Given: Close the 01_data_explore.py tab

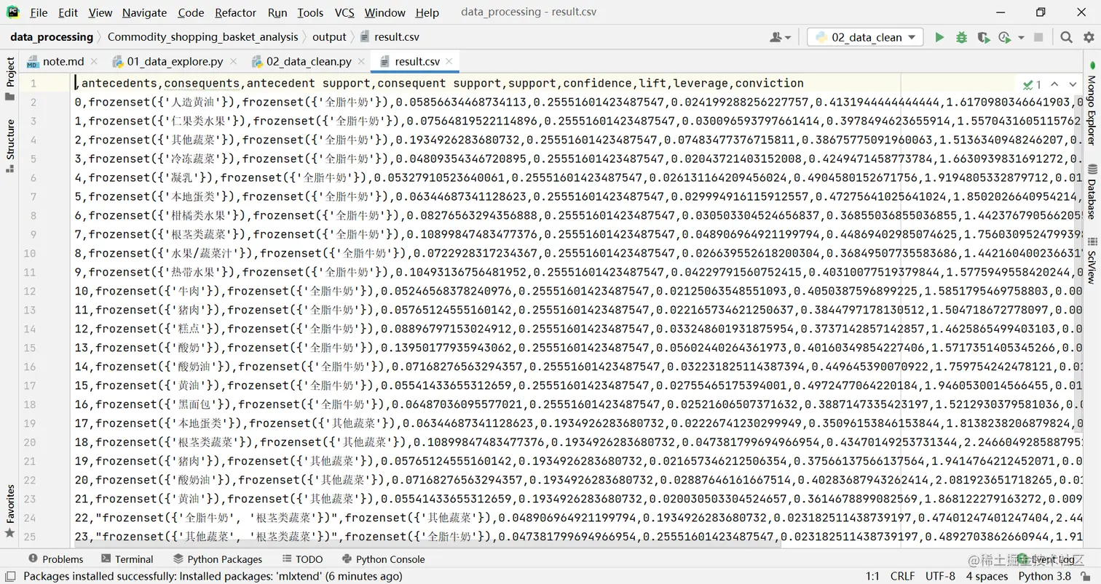Looking at the screenshot, I should [234, 62].
